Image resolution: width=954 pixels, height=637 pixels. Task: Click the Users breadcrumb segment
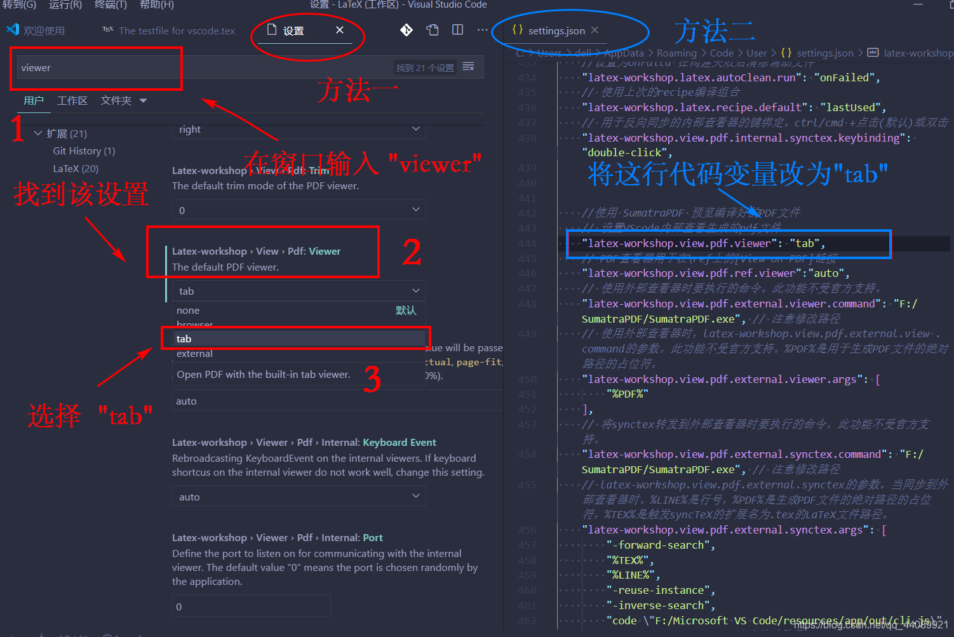549,53
